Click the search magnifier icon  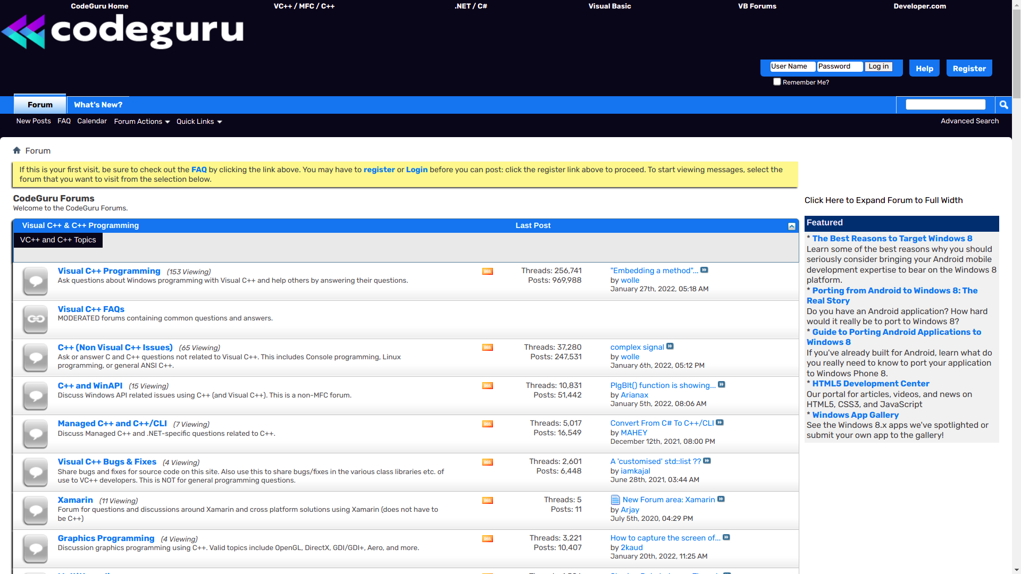point(1003,105)
